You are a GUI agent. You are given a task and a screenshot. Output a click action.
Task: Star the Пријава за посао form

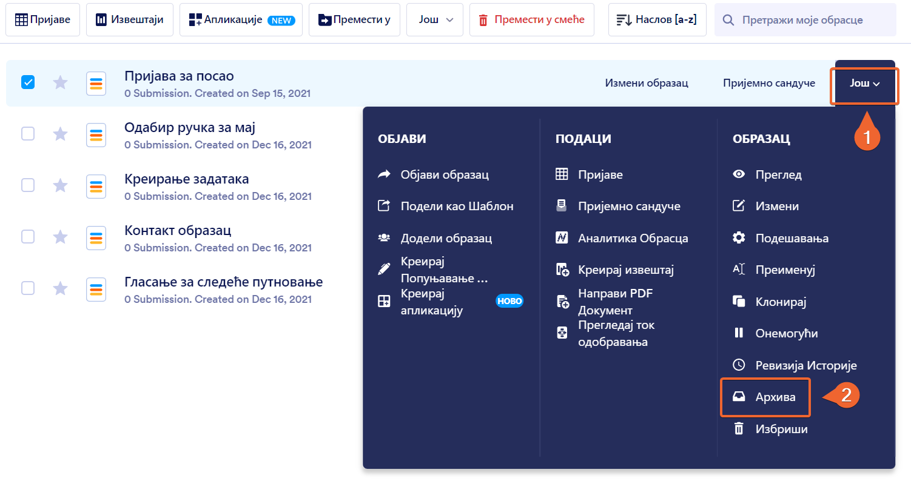coord(60,82)
